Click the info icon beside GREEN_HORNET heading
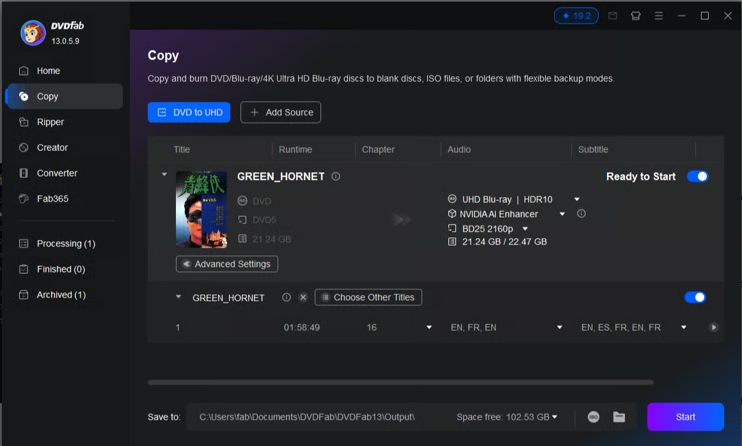The image size is (742, 446). click(336, 177)
